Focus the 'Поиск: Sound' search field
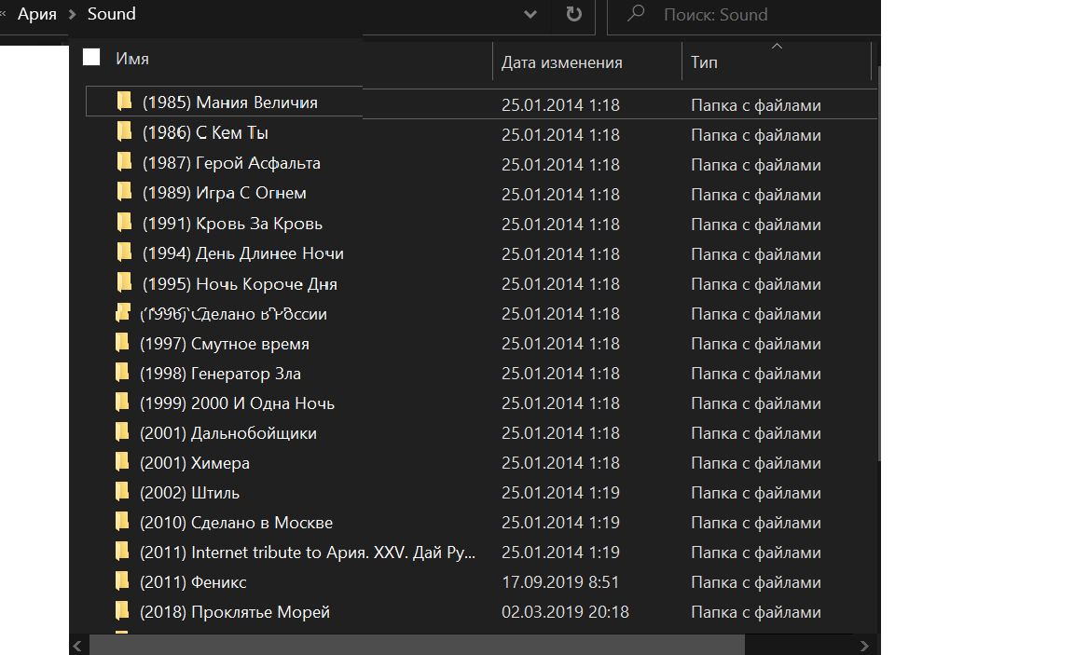Viewport: 1074px width, 655px height. [x=744, y=15]
